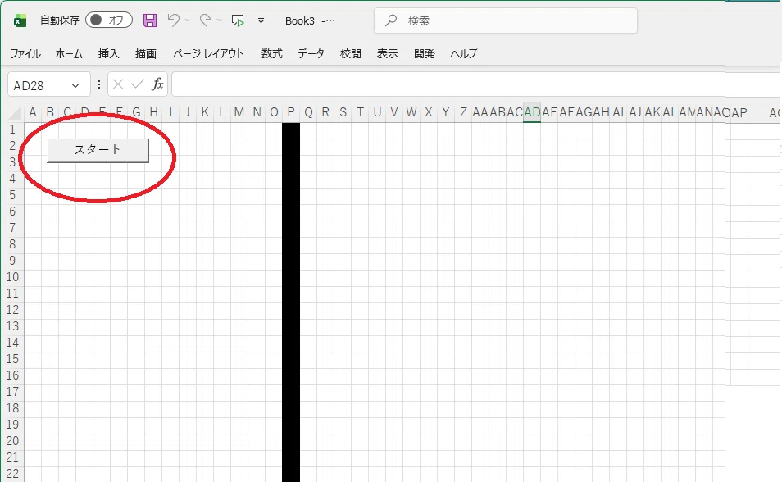The image size is (782, 482).
Task: Toggle the 自動保存 autosave switch
Action: click(x=109, y=20)
